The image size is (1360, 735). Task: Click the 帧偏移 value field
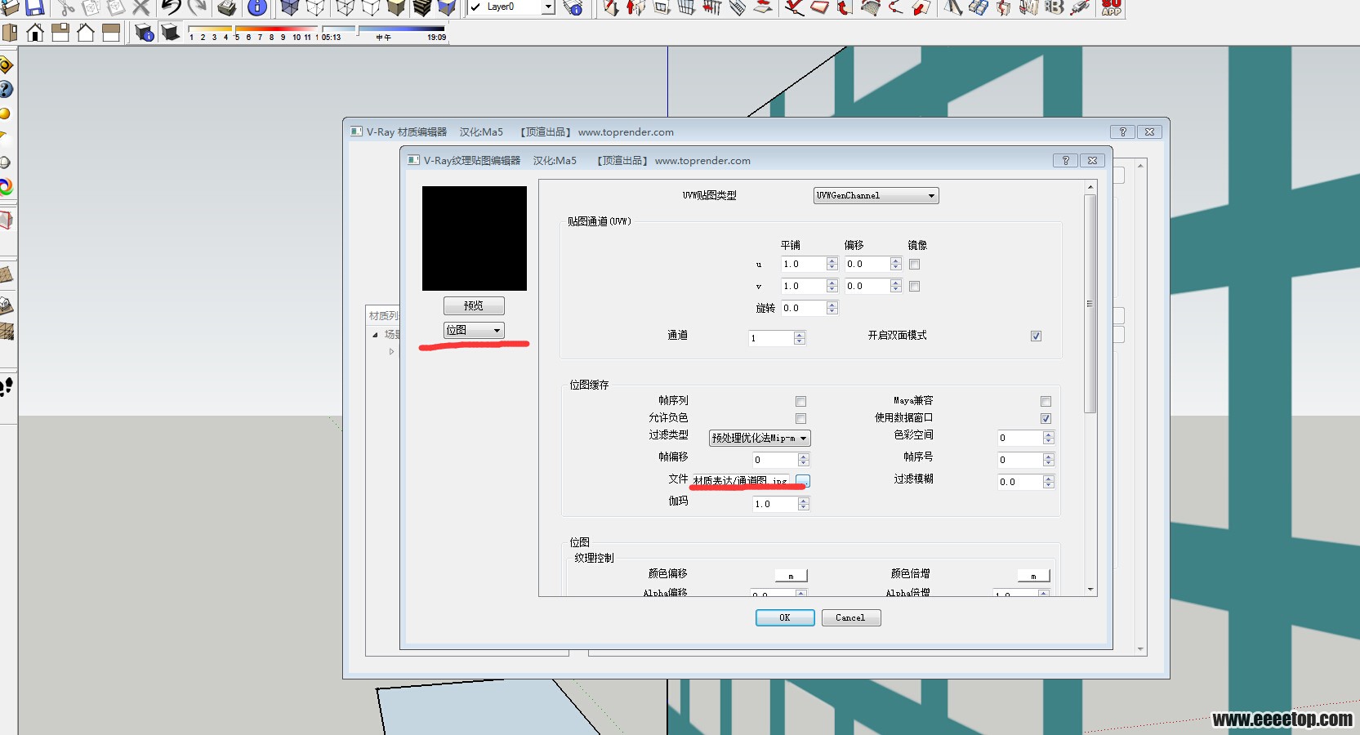(x=775, y=461)
